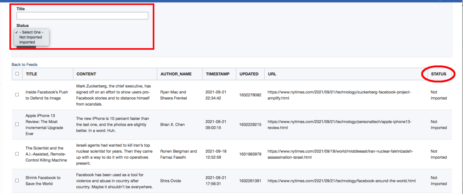Open the Back to Feeds link
The height and width of the screenshot is (194, 463).
pyautogui.click(x=24, y=65)
